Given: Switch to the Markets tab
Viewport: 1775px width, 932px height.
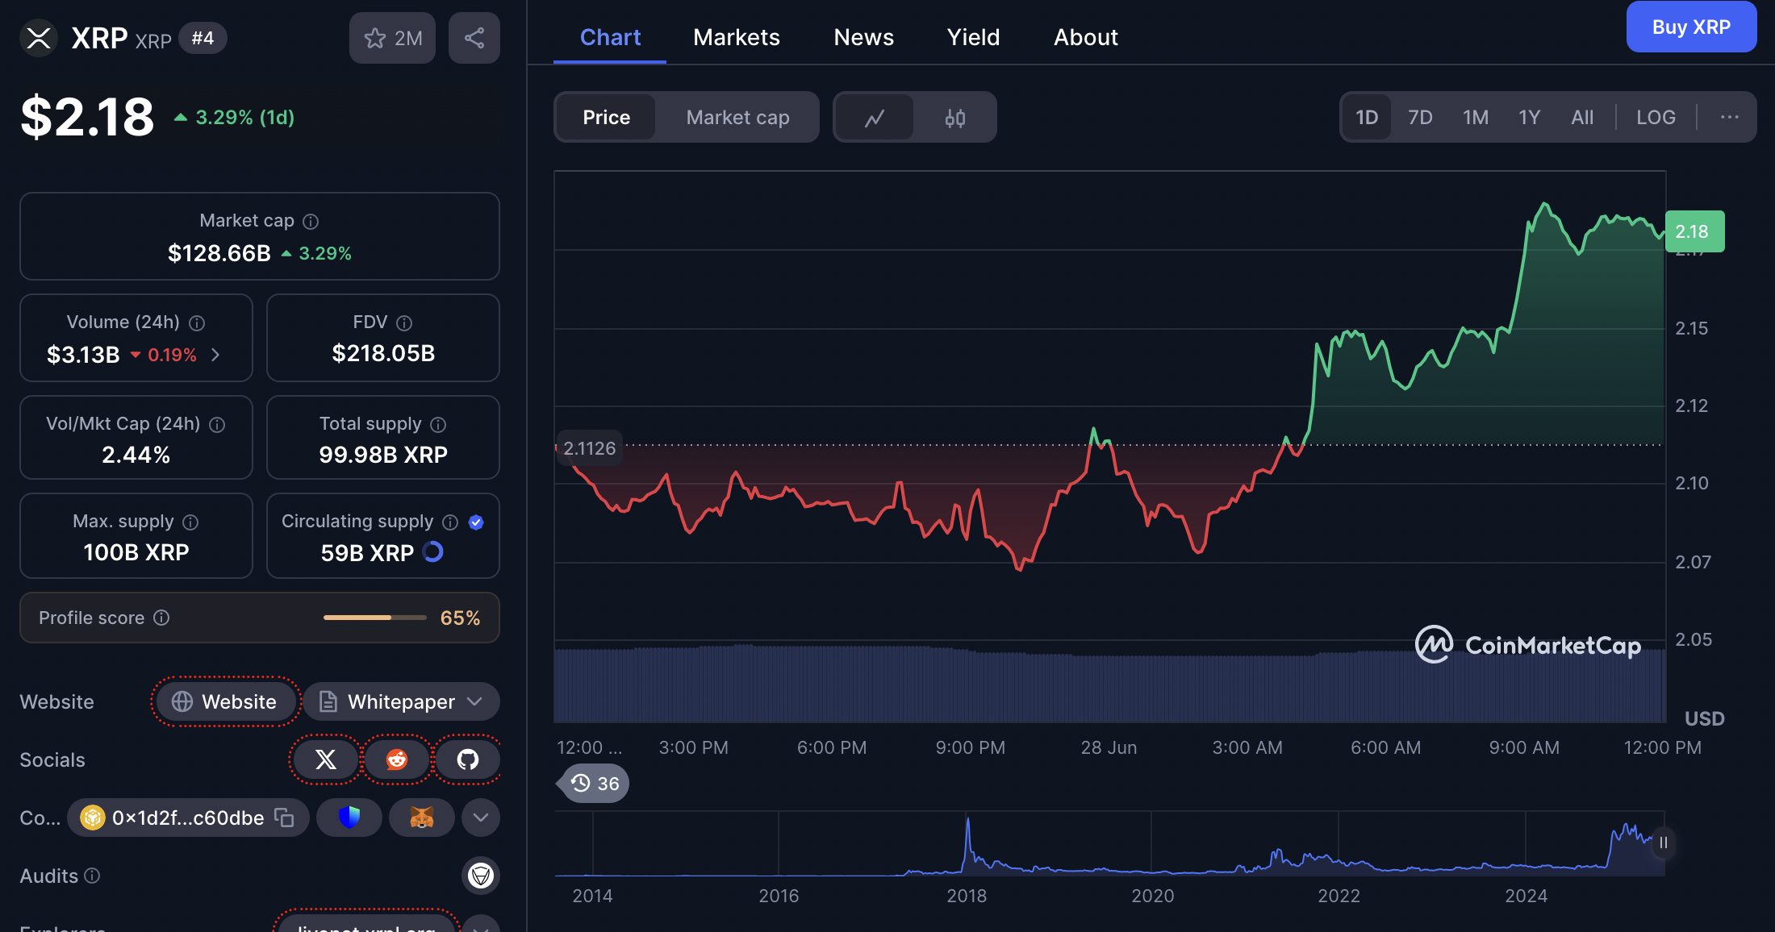Looking at the screenshot, I should point(737,37).
